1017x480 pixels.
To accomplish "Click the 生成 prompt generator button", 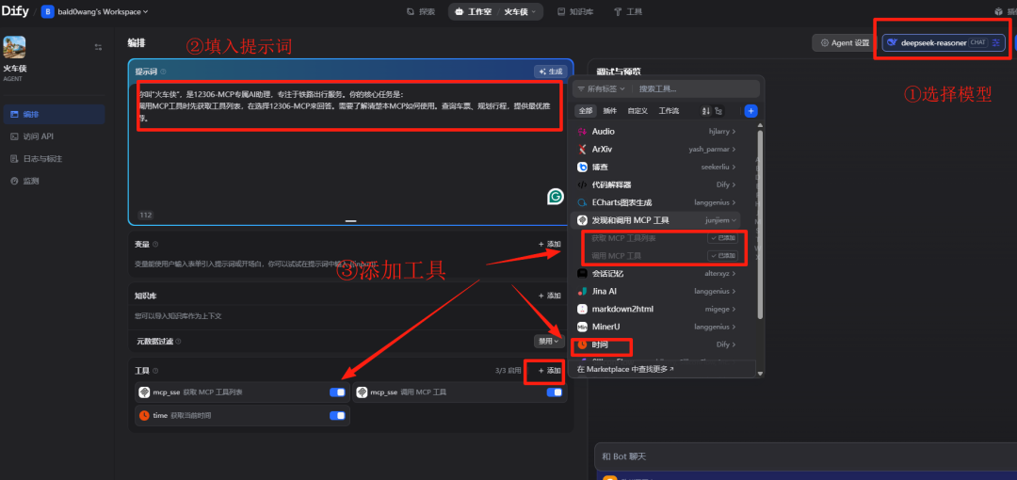I will click(x=551, y=72).
